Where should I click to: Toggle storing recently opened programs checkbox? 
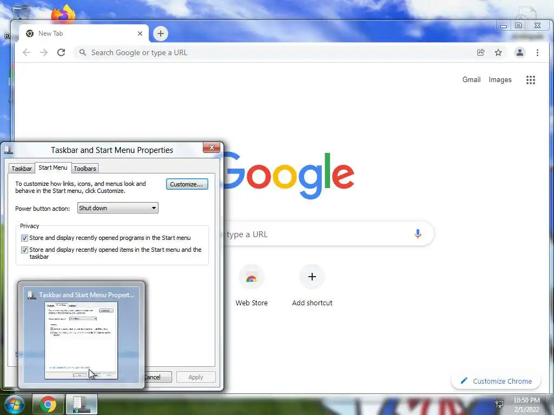coord(24,238)
